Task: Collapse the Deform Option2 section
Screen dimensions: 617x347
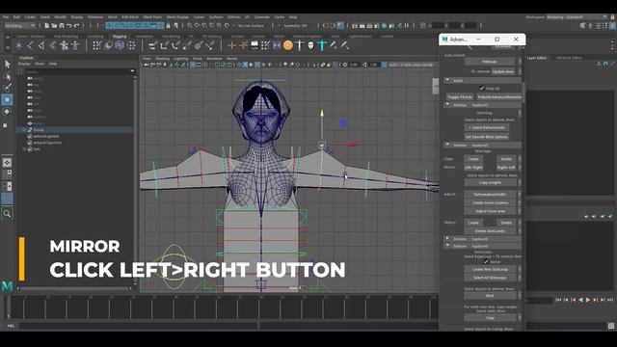Action: click(x=447, y=145)
